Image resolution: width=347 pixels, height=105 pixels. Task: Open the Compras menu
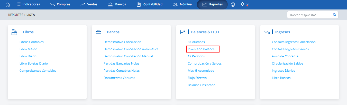tap(60, 4)
